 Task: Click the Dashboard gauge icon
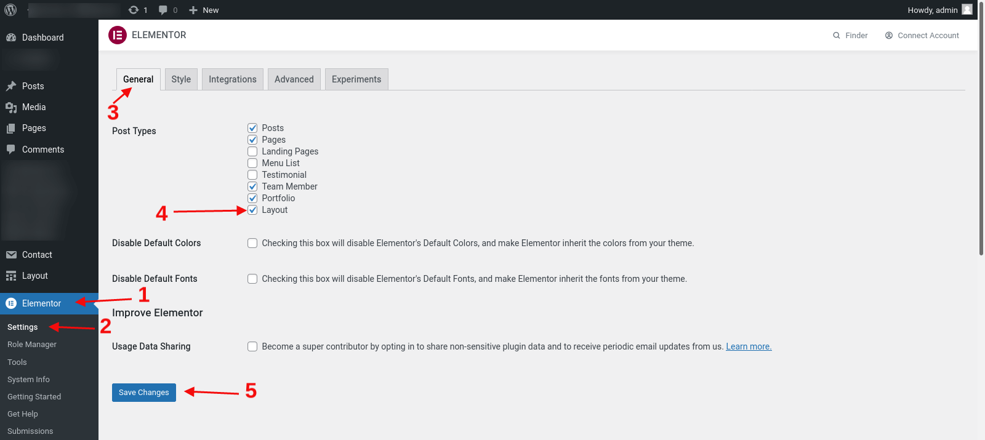pos(11,38)
